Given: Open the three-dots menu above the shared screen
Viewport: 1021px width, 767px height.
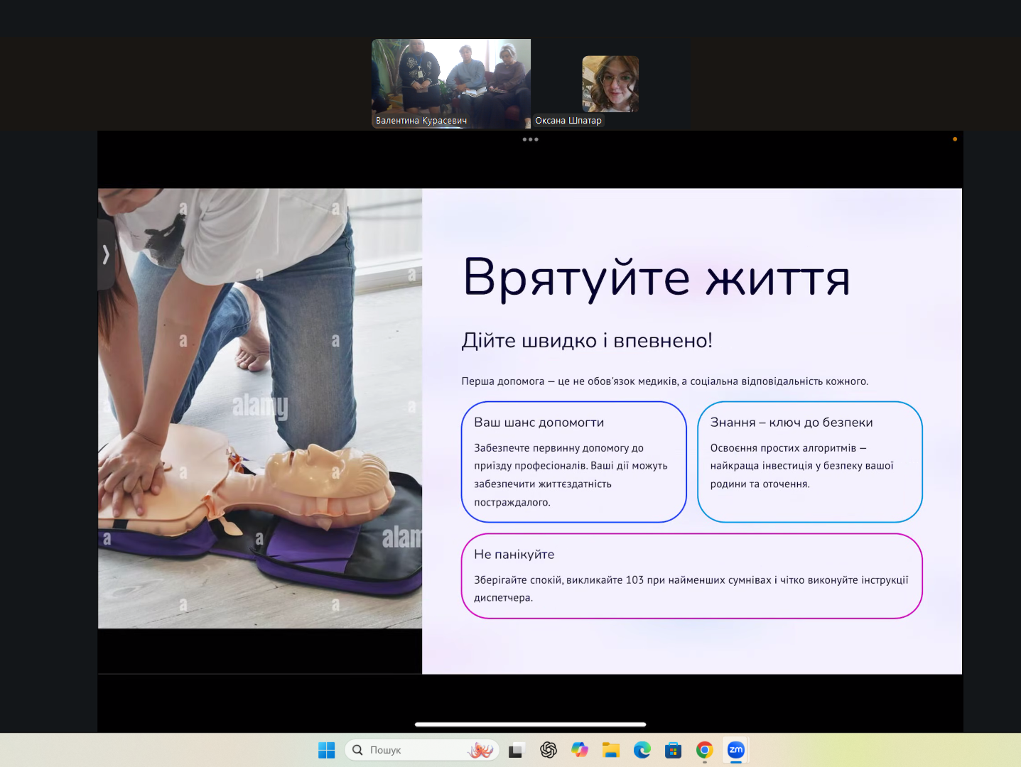Looking at the screenshot, I should [x=530, y=139].
